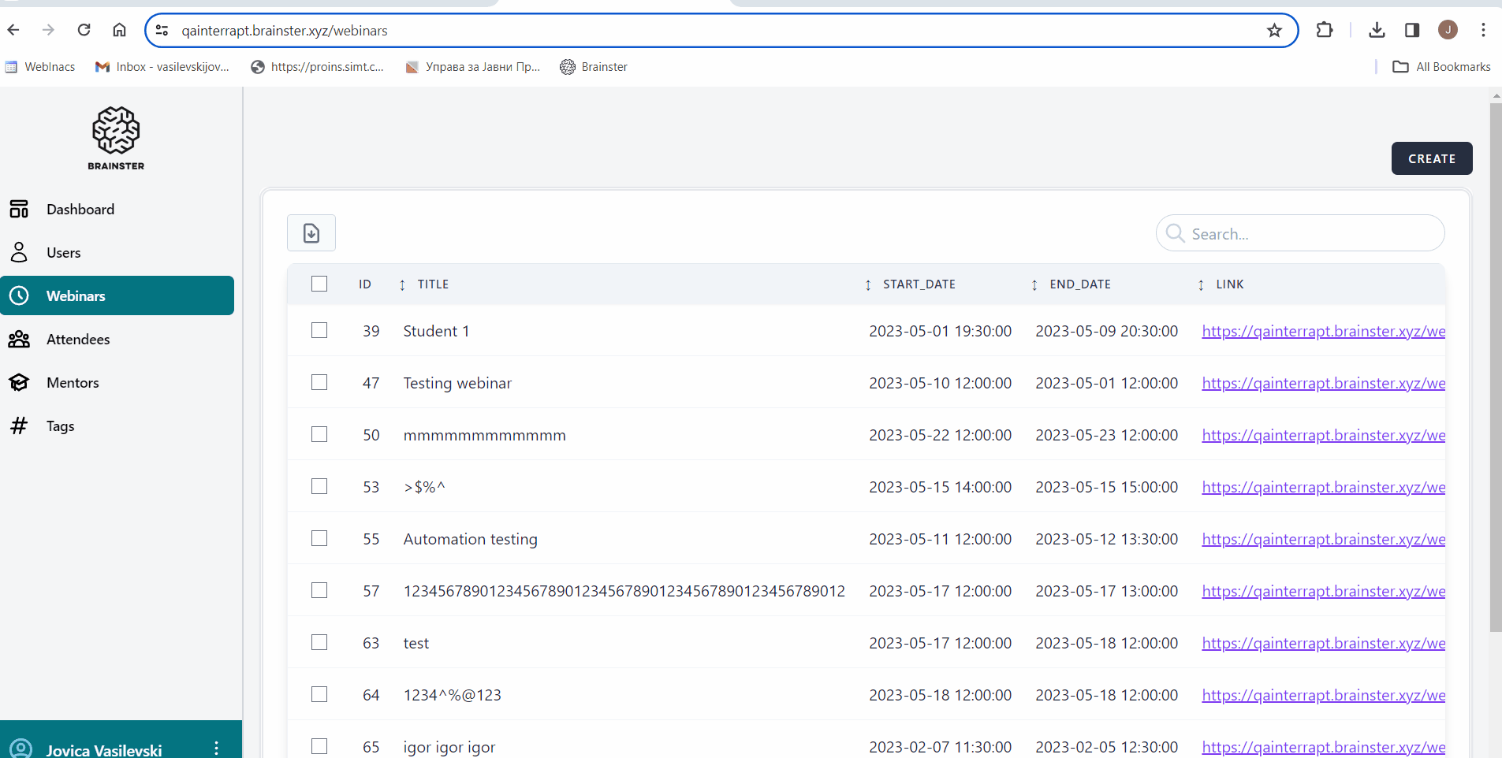Select all rows with the header checkbox
Image resolution: width=1502 pixels, height=758 pixels.
319,284
